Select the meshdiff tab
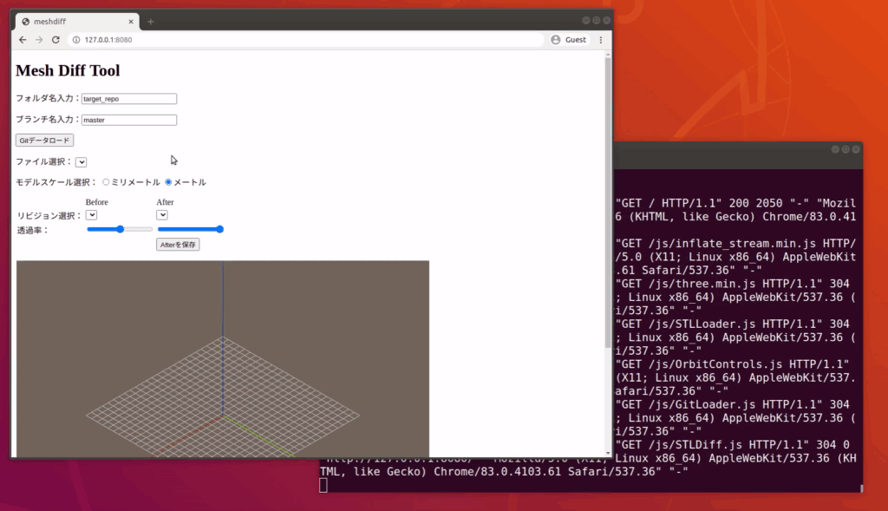The image size is (888, 511). click(x=76, y=22)
